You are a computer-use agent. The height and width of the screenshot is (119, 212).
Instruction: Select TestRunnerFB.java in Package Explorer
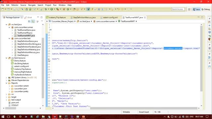pos(25,33)
